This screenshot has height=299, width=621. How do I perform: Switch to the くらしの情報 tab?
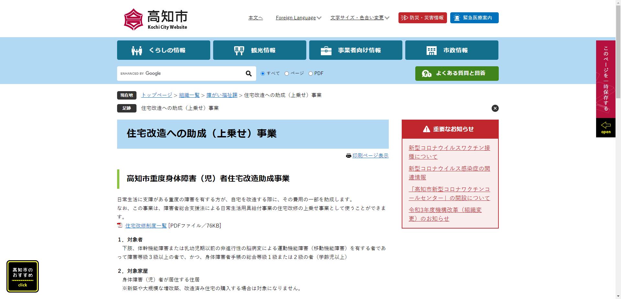[163, 50]
